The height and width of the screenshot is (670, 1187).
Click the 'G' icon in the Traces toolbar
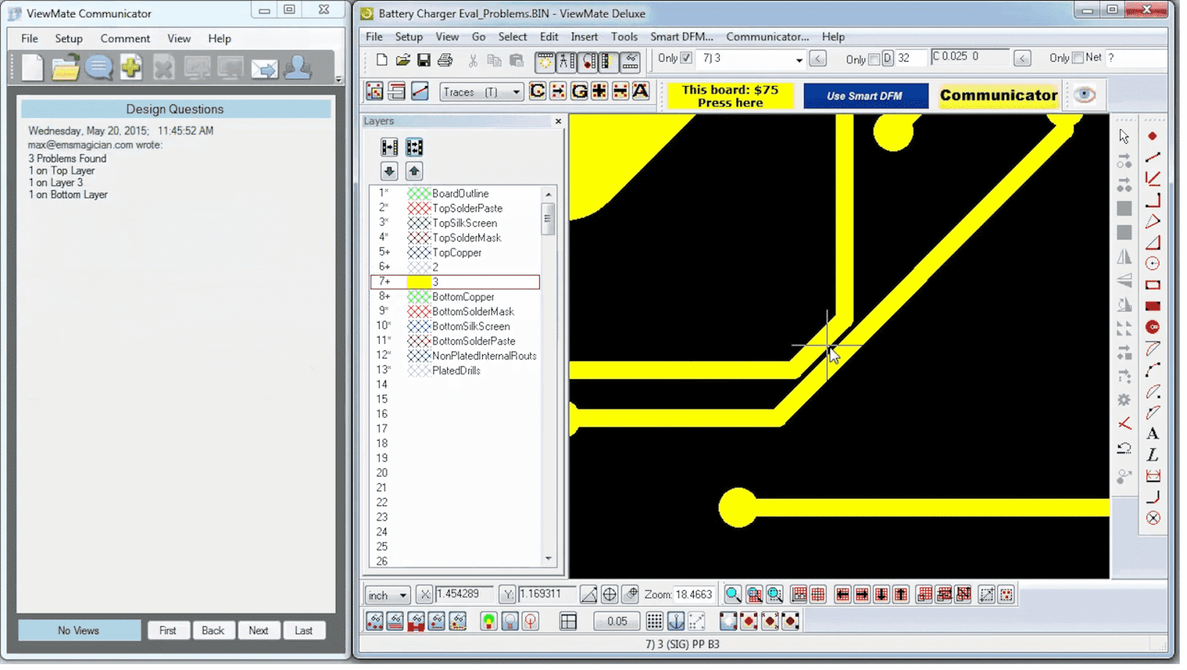tap(580, 91)
